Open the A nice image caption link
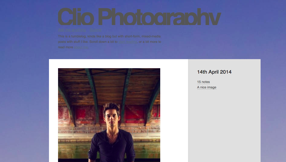This screenshot has height=162, width=286. [207, 87]
